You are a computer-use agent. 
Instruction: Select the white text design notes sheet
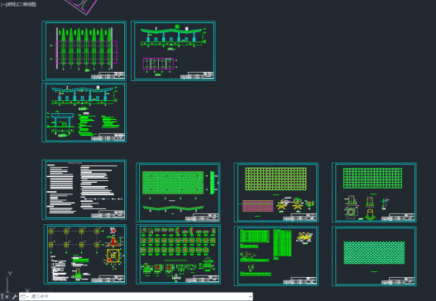84,190
